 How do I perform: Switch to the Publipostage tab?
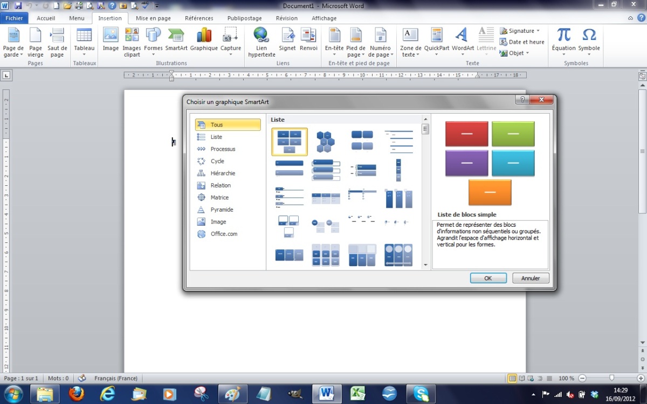(x=245, y=18)
